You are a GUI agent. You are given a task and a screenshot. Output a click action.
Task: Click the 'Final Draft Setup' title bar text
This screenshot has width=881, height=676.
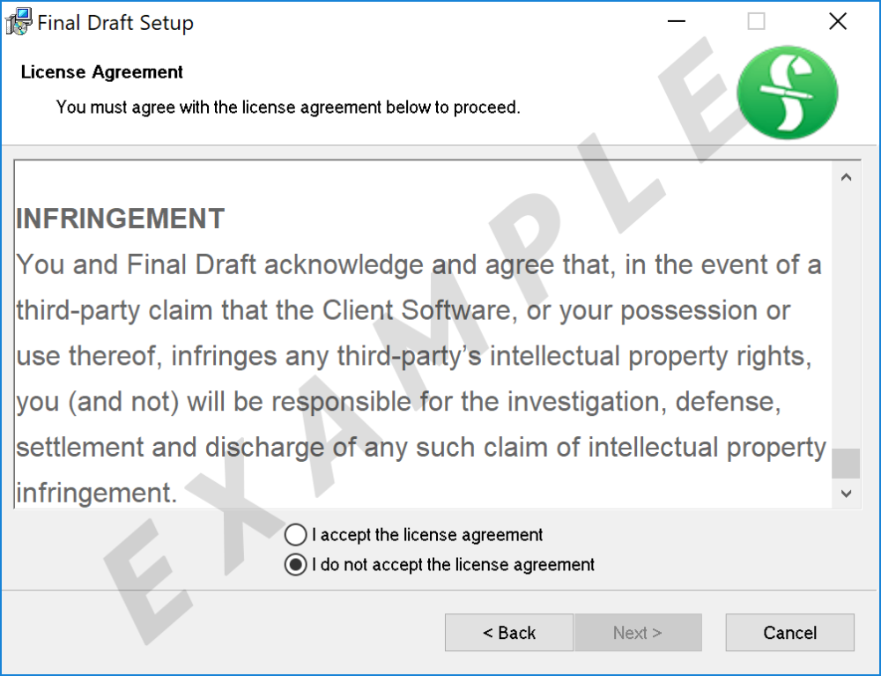tap(115, 23)
